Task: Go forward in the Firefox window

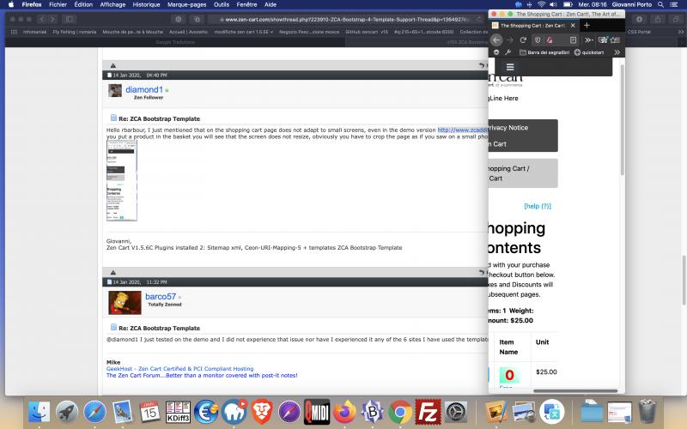Action: (509, 39)
